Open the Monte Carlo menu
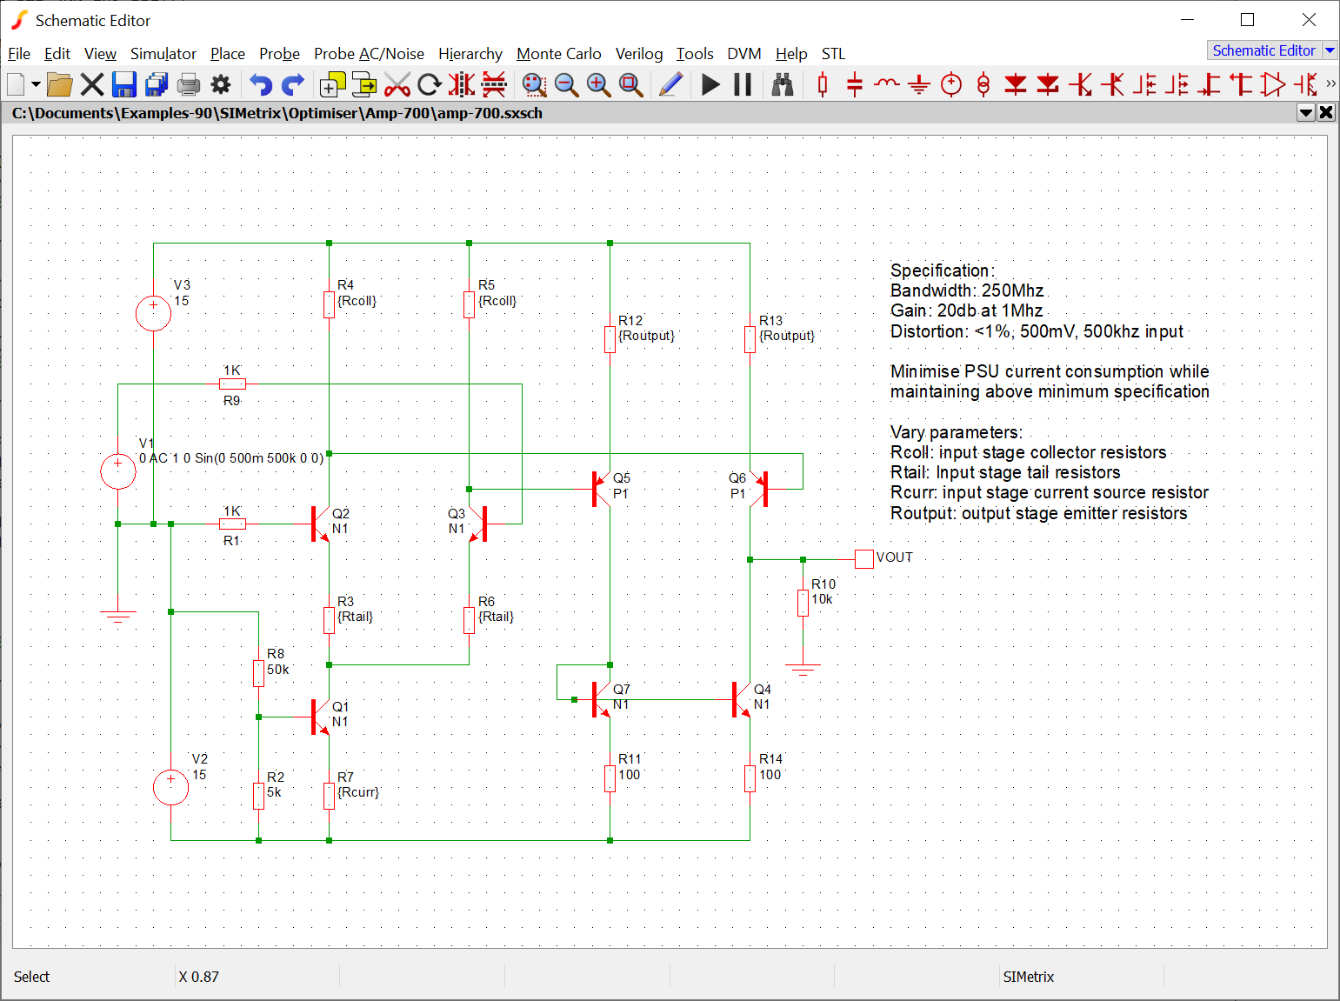The image size is (1340, 1001). point(558,54)
